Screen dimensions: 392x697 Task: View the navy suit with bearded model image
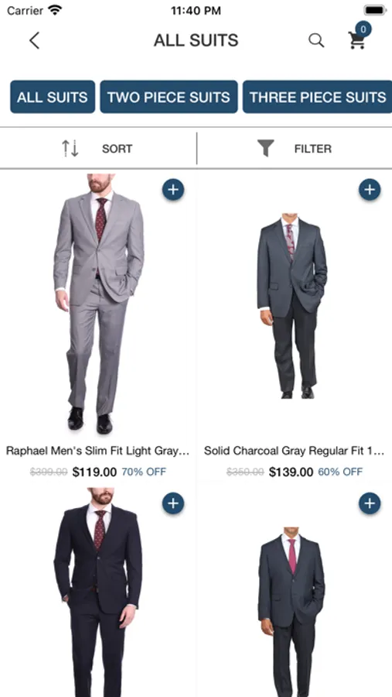(x=98, y=592)
